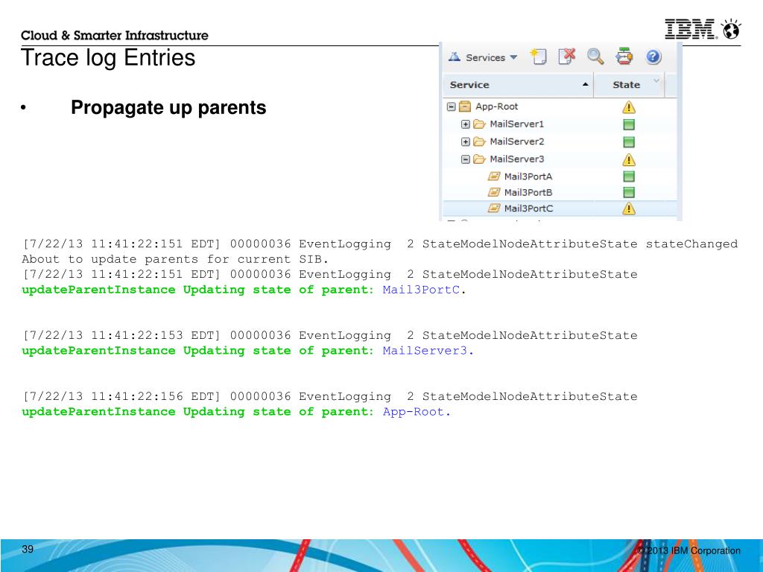This screenshot has width=763, height=572.
Task: Open the State column dropdown chevron
Action: click(656, 80)
